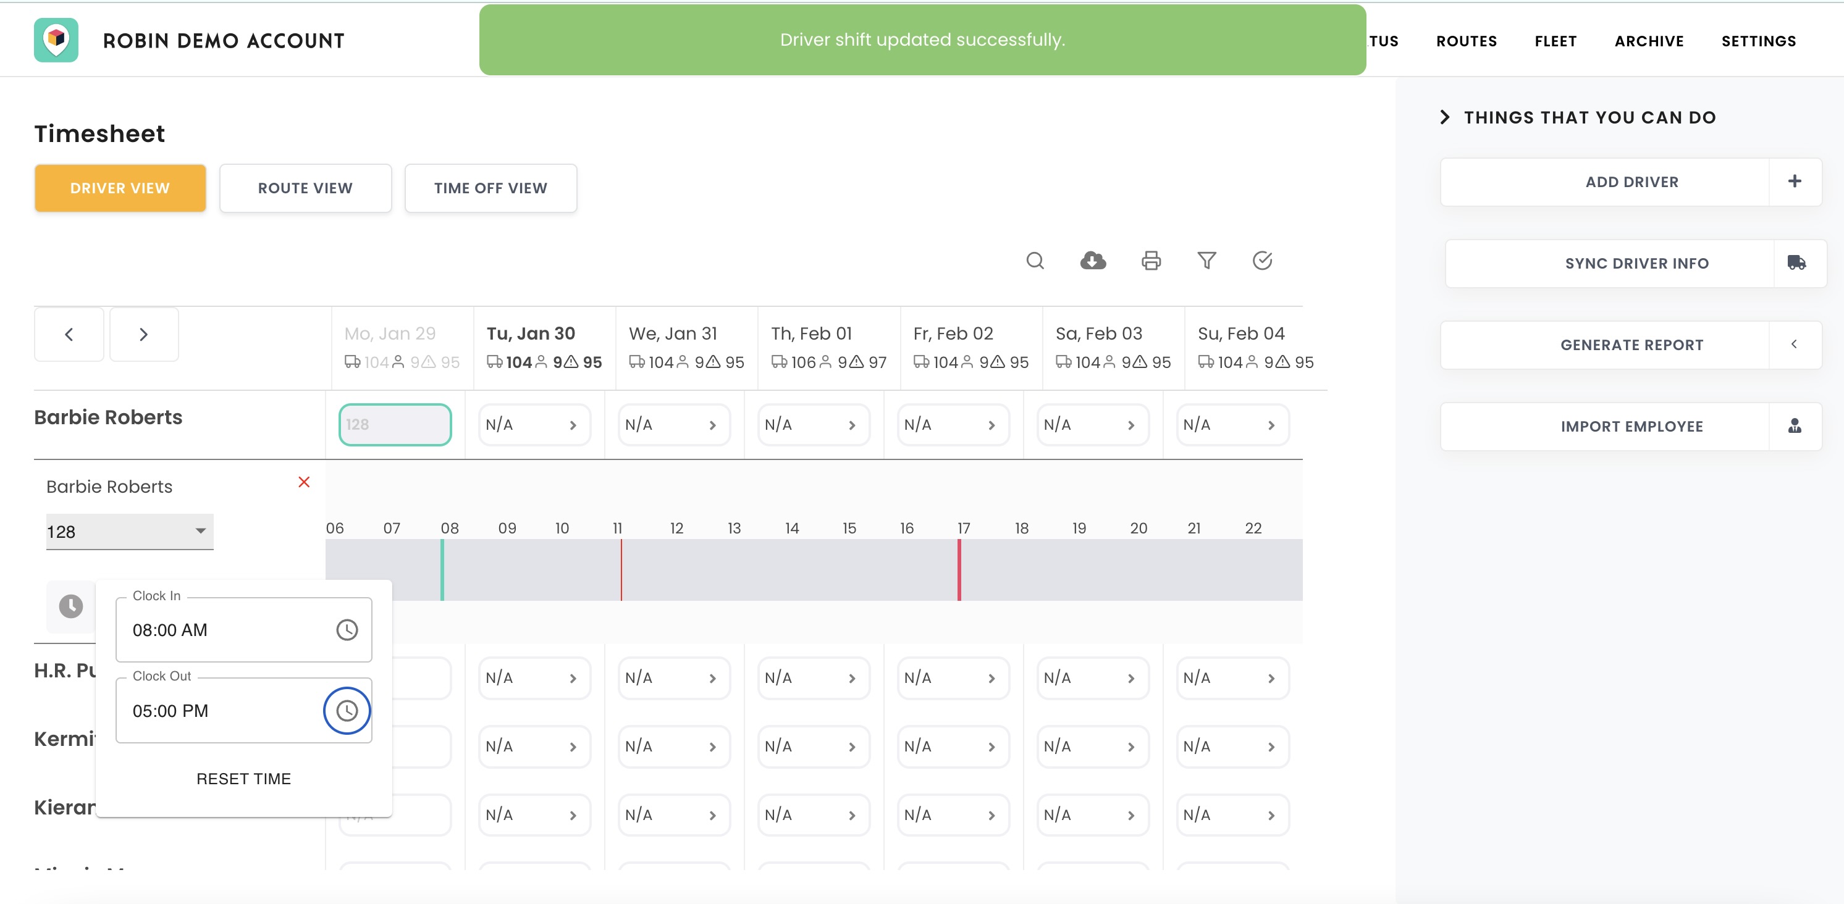Click the Add Driver plus button

[1794, 181]
